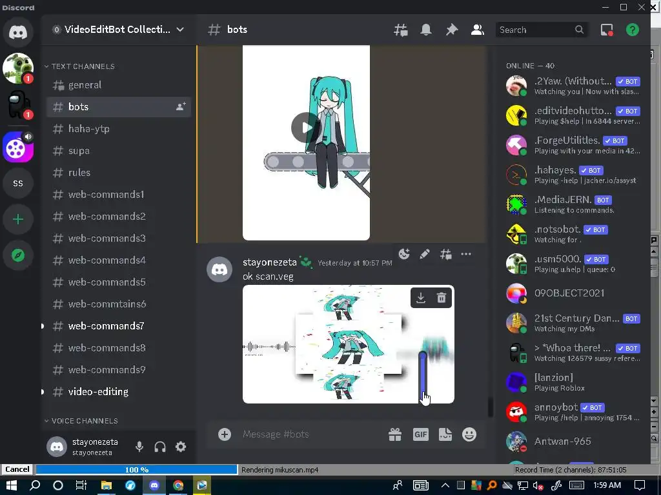
Task: Open .notsobot member entry
Action: pyautogui.click(x=573, y=234)
